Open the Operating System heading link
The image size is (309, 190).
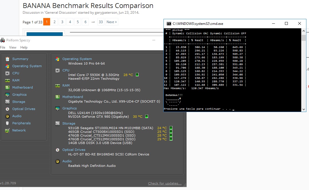(77, 59)
